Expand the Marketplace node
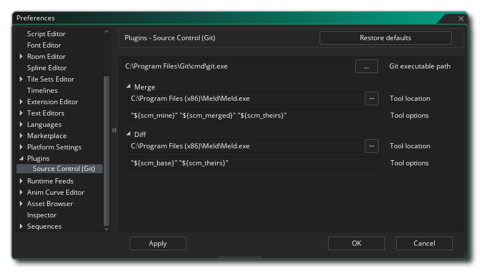The height and width of the screenshot is (274, 480). click(21, 136)
